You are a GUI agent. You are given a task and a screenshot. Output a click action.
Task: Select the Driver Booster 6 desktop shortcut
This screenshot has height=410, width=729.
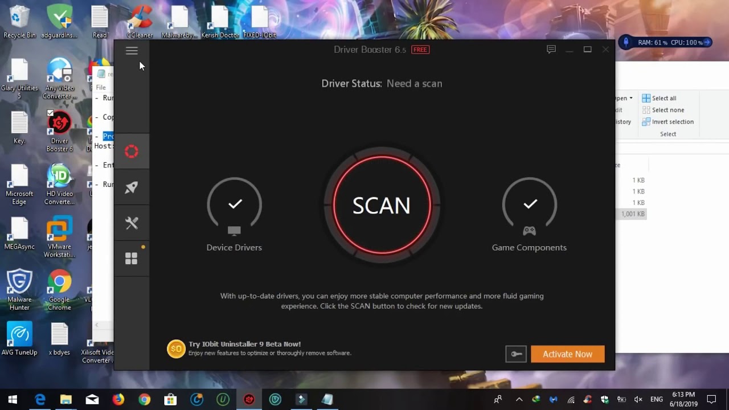(59, 132)
